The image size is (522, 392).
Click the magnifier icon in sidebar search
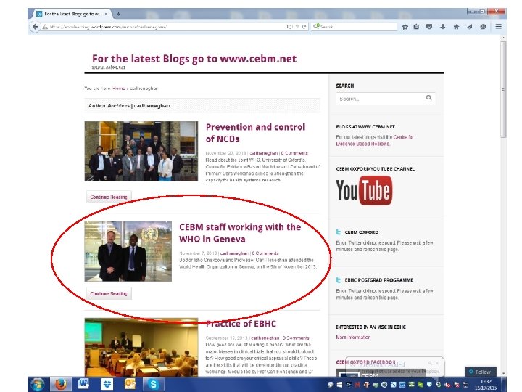[x=428, y=98]
